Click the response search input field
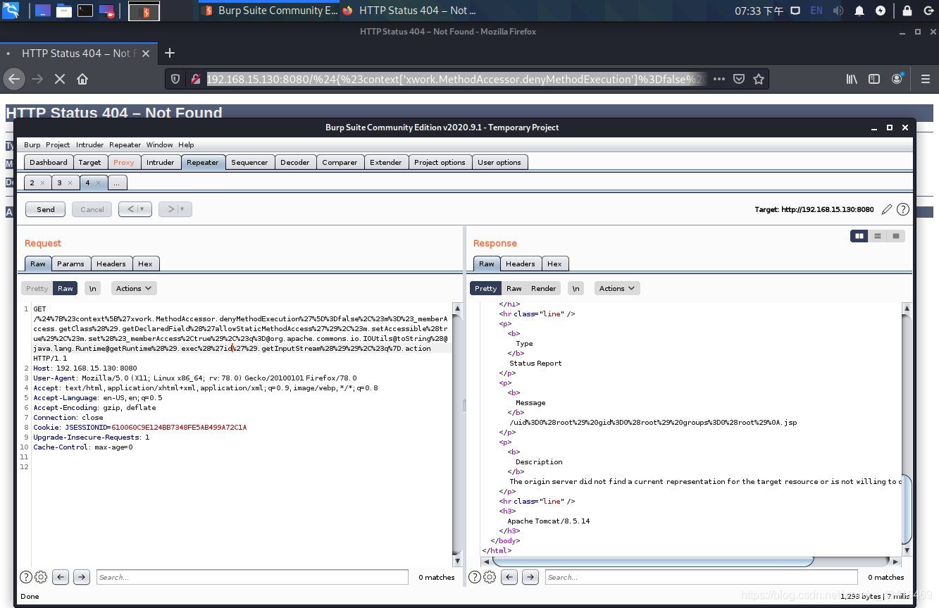The width and height of the screenshot is (939, 608). click(x=701, y=577)
